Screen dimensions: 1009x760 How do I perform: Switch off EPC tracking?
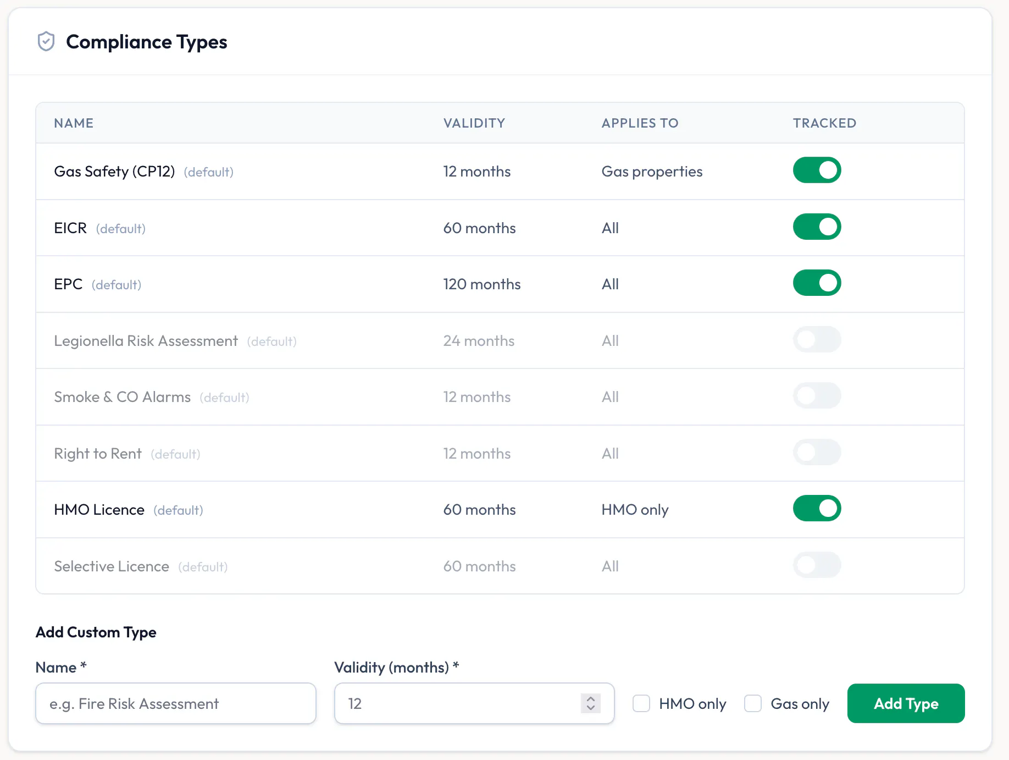tap(817, 283)
